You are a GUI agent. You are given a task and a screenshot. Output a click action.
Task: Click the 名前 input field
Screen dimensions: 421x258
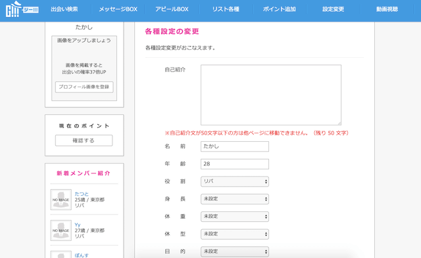click(x=235, y=146)
